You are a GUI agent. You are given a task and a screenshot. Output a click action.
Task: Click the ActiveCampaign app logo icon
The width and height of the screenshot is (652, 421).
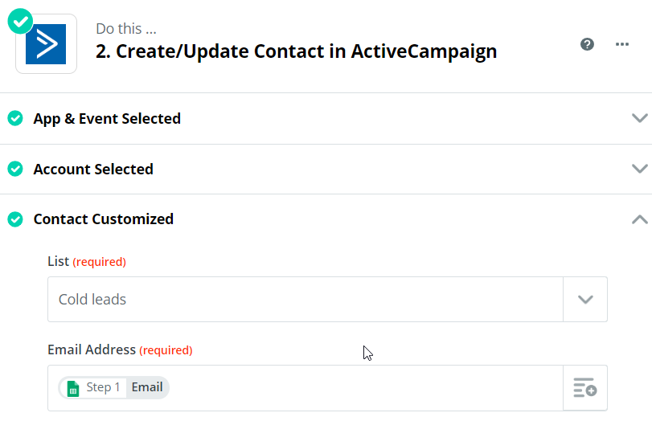[46, 44]
